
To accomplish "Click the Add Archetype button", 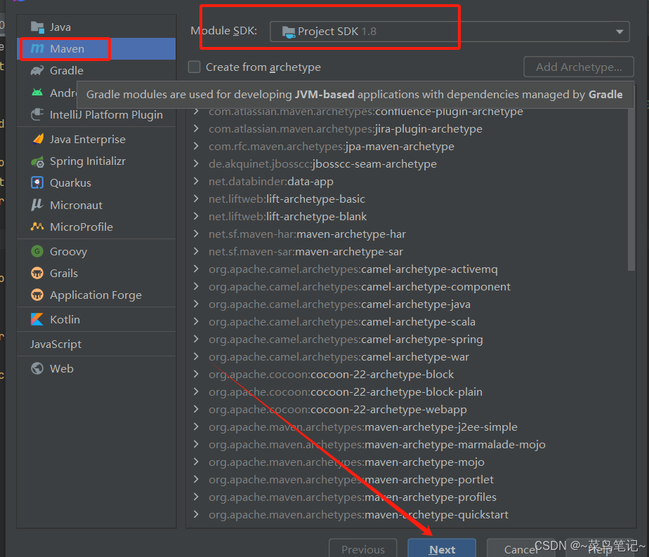I will point(579,67).
